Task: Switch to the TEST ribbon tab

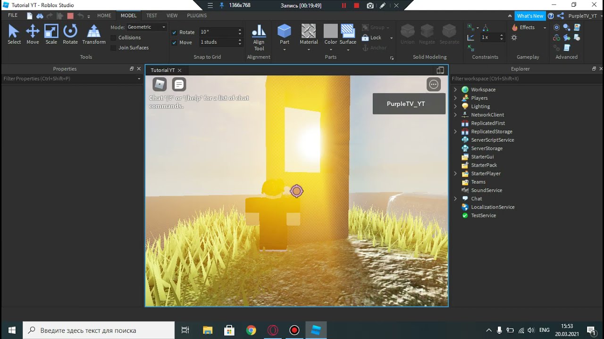Action: pos(151,16)
